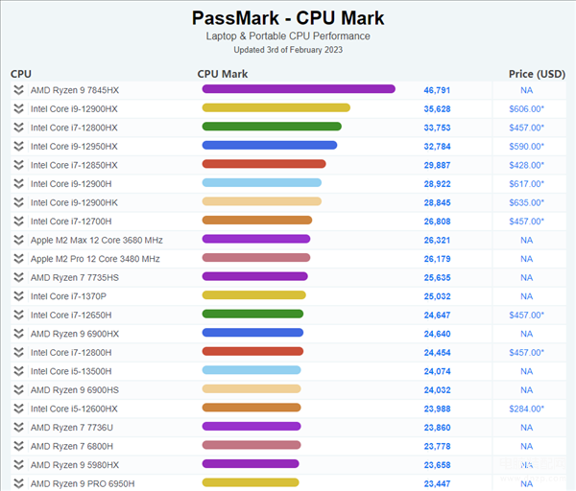Click the $617.00 price for i9-12900H

tap(526, 184)
